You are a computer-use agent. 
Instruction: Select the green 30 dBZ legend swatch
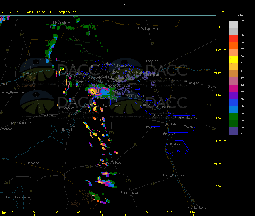coord(233,116)
